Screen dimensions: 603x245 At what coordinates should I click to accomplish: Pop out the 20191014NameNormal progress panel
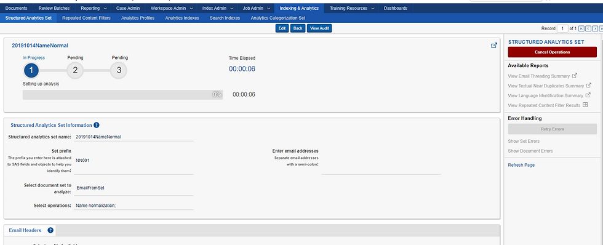(x=494, y=46)
